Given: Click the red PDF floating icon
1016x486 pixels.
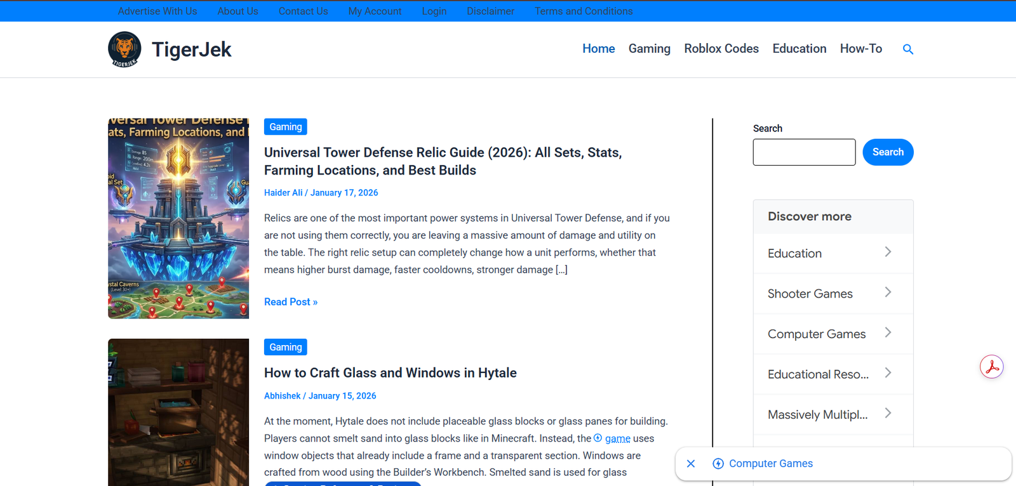Looking at the screenshot, I should pyautogui.click(x=991, y=367).
